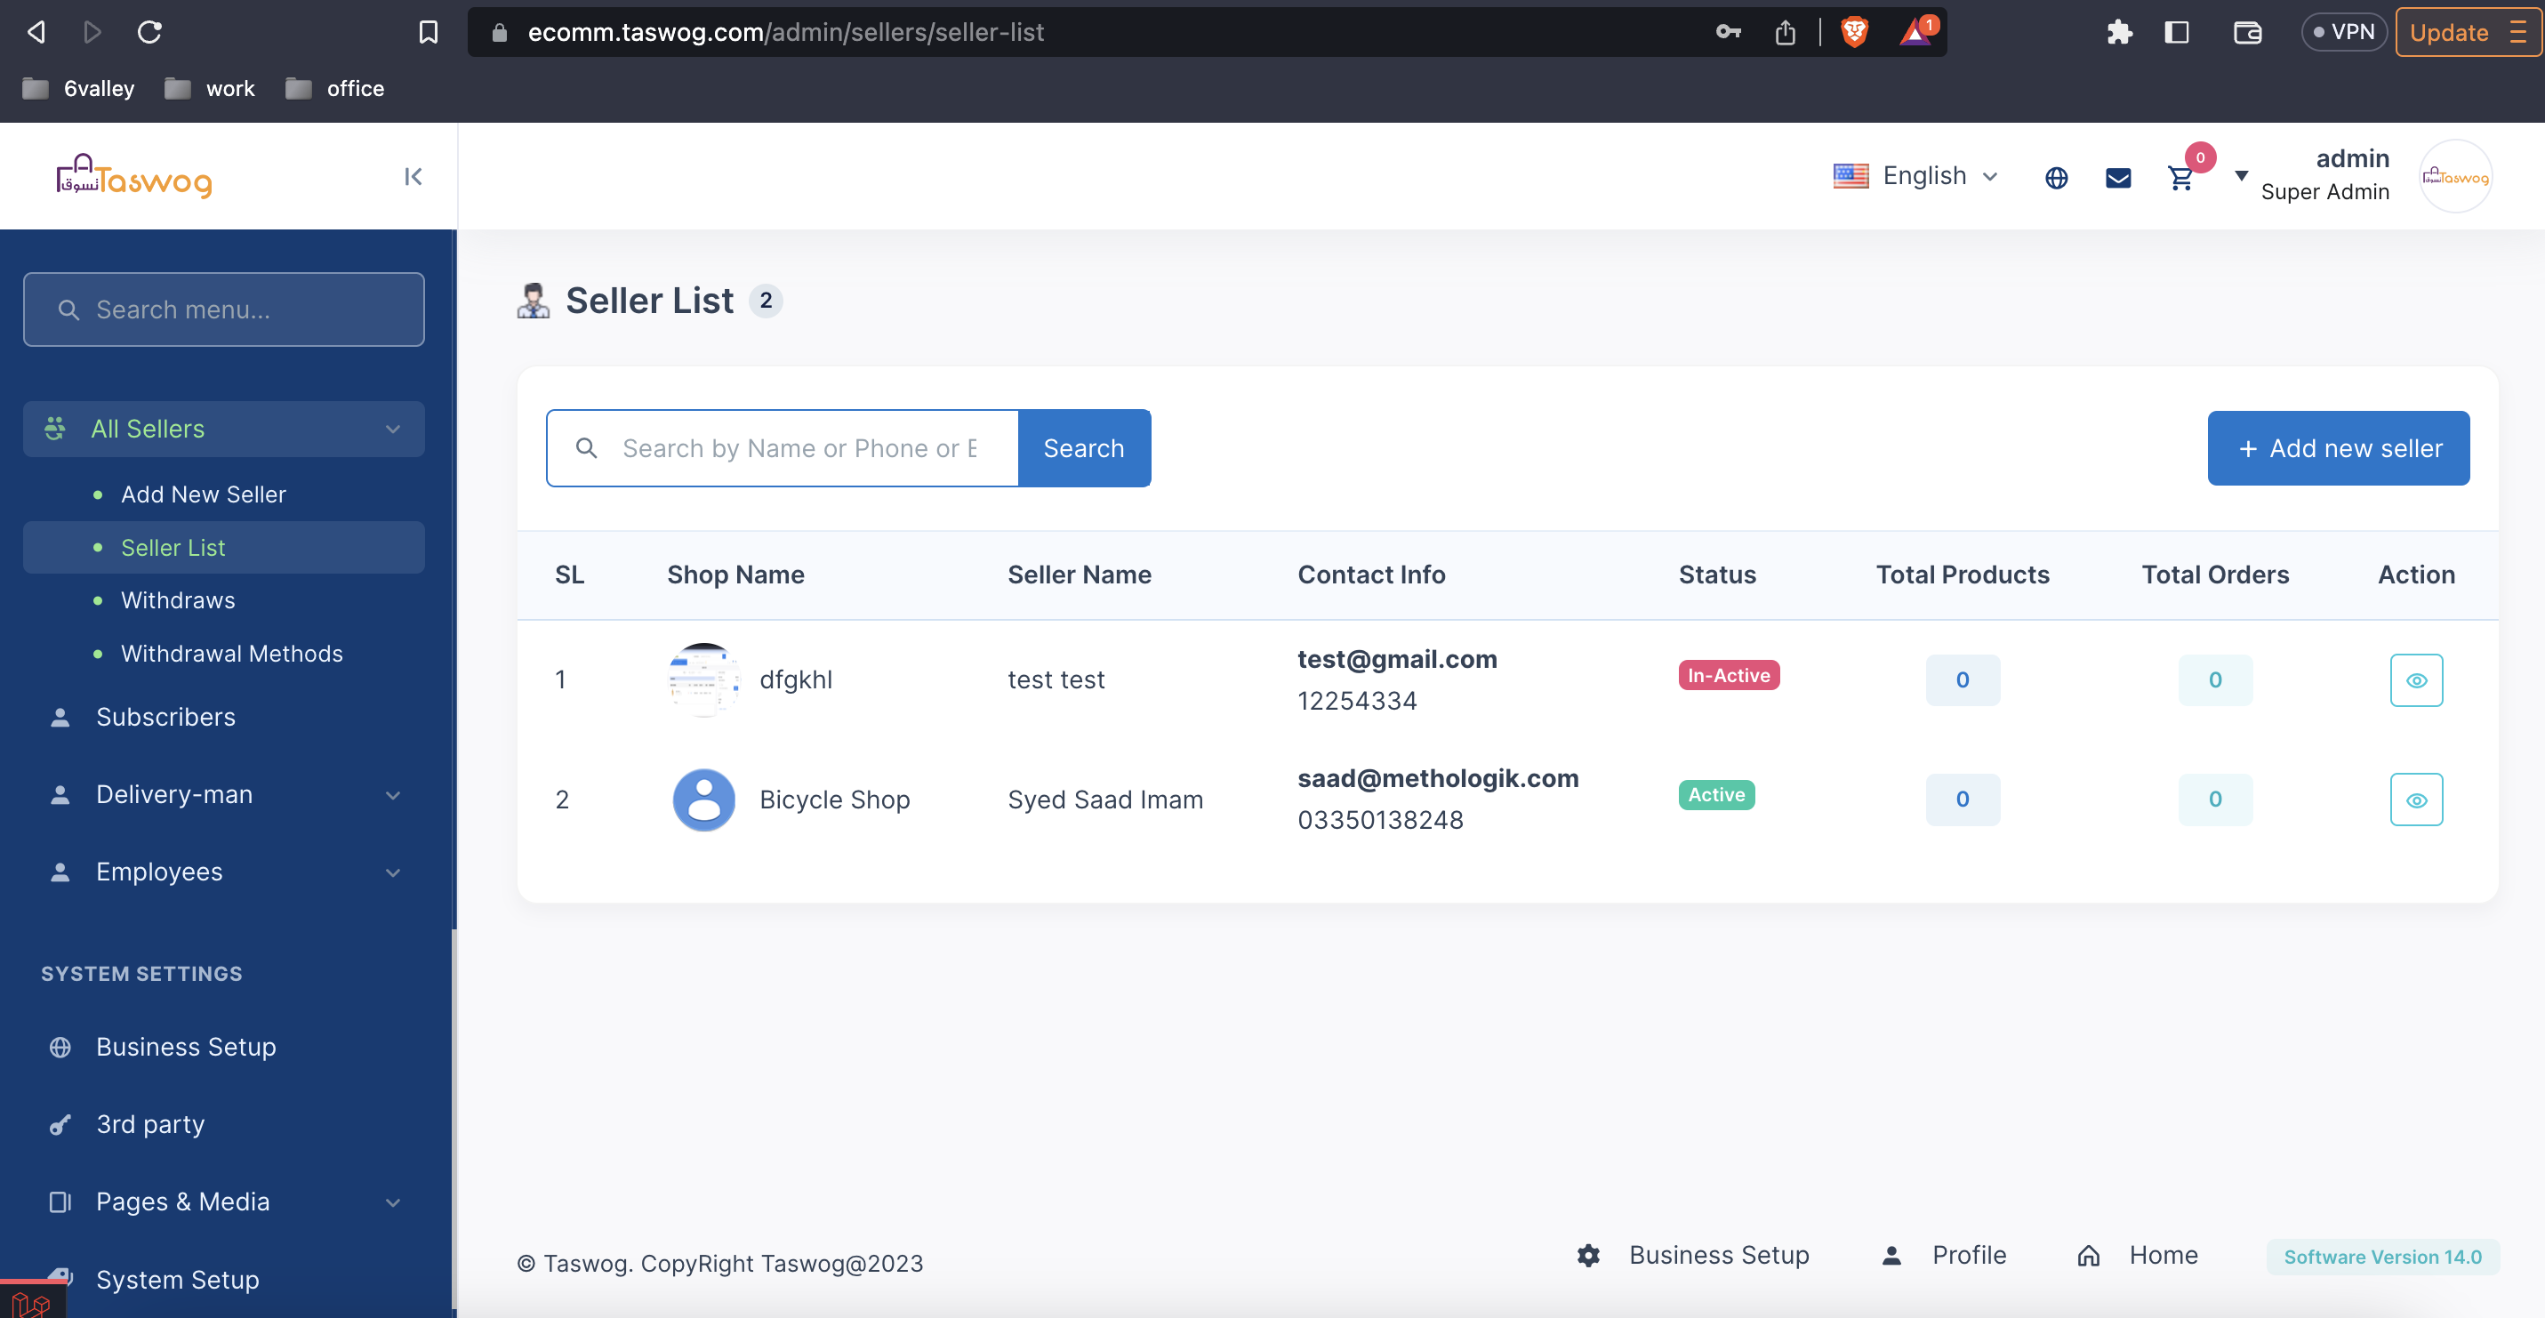Click the shopping cart icon in header

2180,178
